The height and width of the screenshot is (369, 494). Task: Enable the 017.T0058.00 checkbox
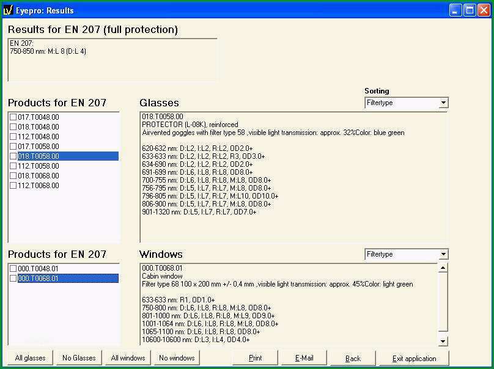tap(13, 147)
